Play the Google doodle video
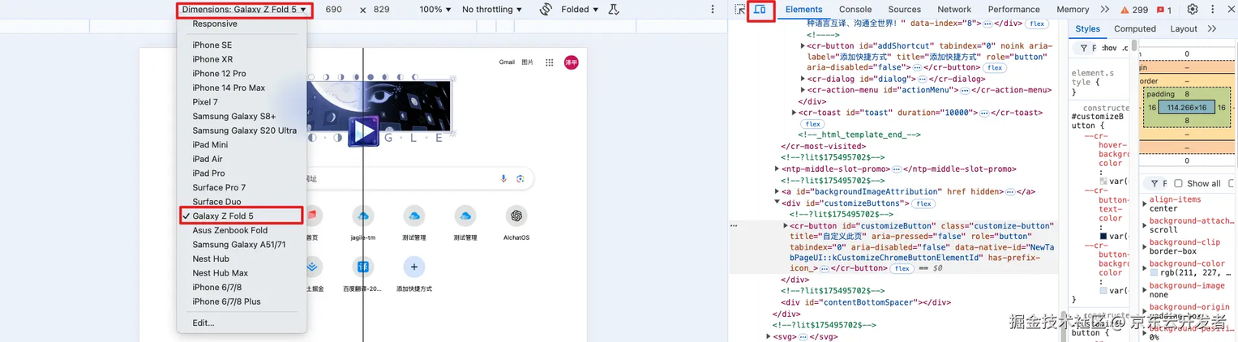The width and height of the screenshot is (1238, 342). tap(364, 131)
